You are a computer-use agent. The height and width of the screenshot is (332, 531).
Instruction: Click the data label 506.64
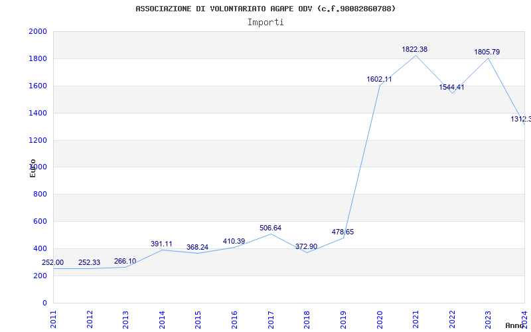pos(270,228)
